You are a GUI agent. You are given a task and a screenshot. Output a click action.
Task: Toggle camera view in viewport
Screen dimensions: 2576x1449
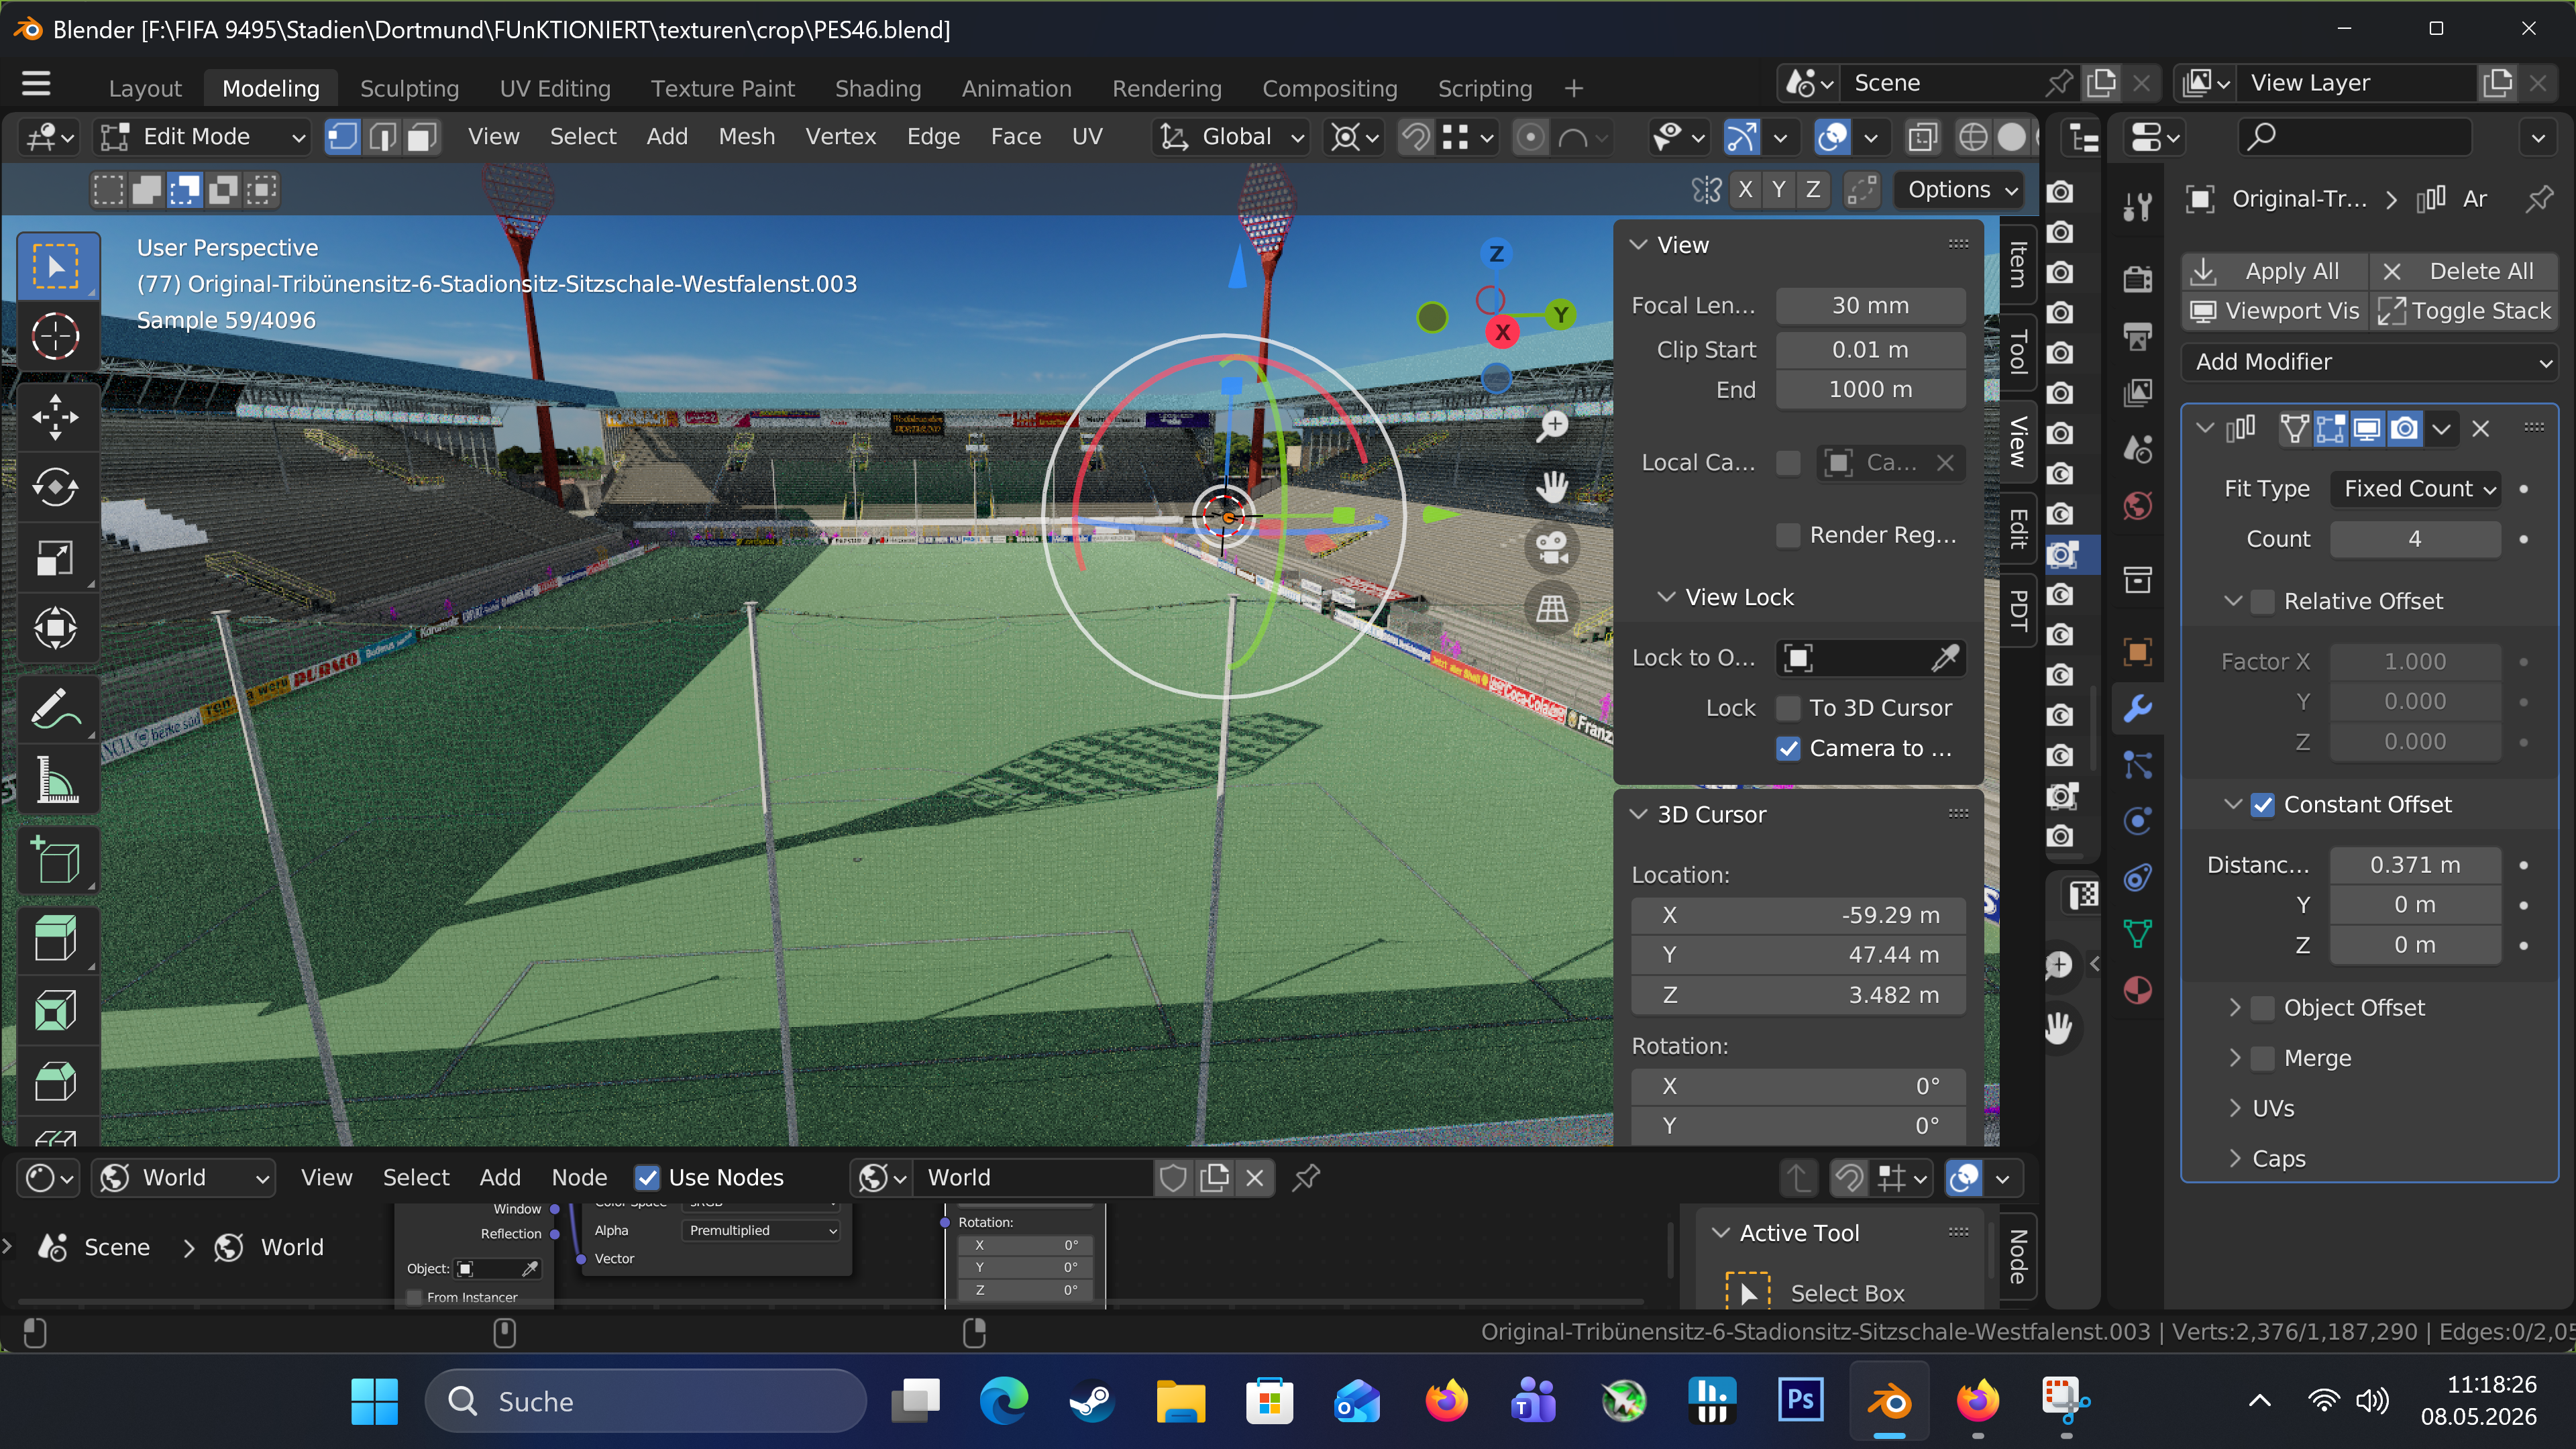(1552, 547)
